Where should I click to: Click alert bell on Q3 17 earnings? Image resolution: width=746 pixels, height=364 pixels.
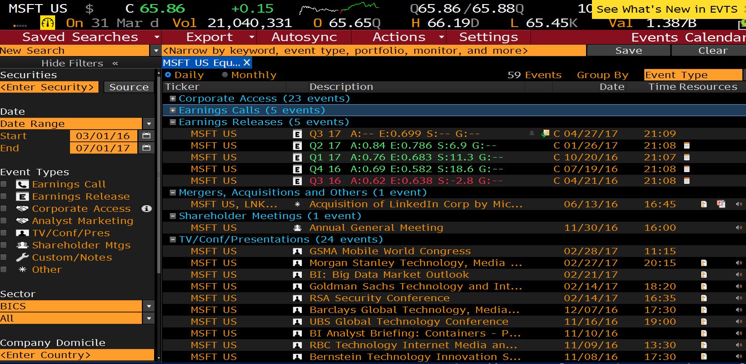(x=532, y=134)
